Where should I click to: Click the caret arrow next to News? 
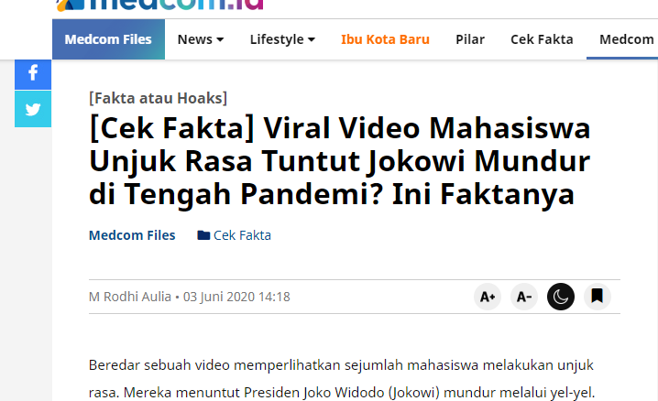[x=220, y=39]
